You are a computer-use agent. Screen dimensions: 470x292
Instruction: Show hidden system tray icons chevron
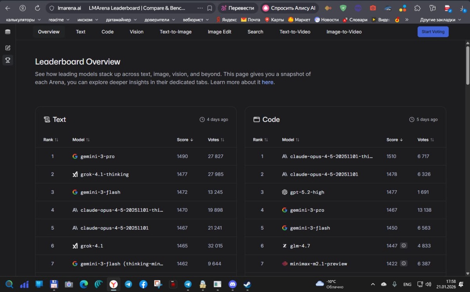(x=373, y=284)
